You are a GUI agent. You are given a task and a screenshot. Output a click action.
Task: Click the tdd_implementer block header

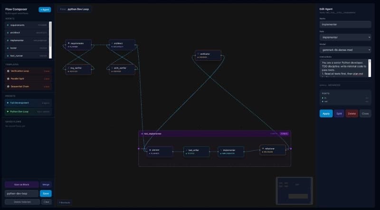tap(215, 134)
